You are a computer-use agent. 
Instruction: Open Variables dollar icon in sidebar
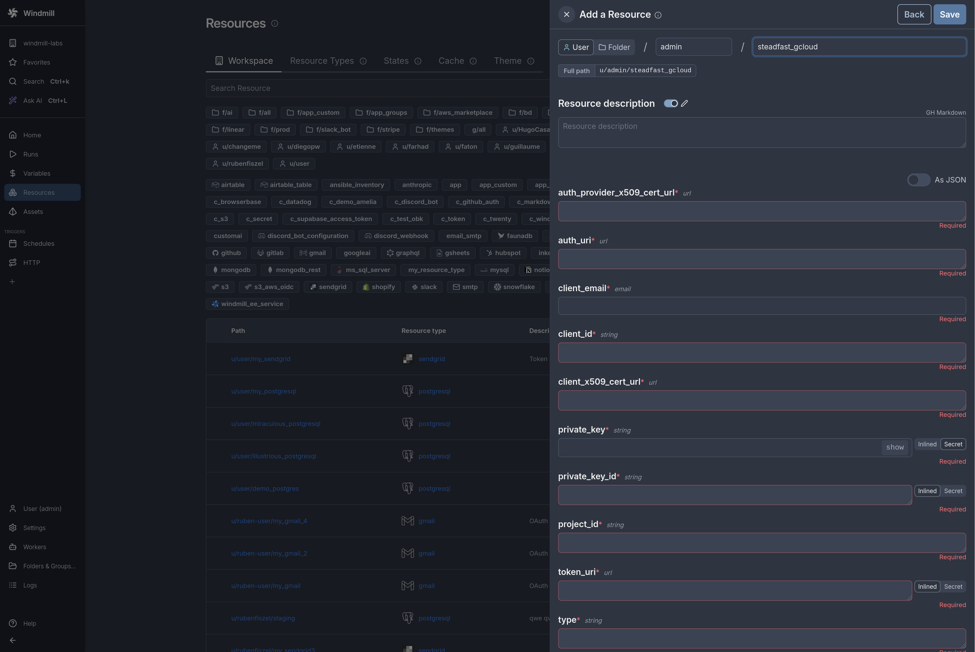13,173
